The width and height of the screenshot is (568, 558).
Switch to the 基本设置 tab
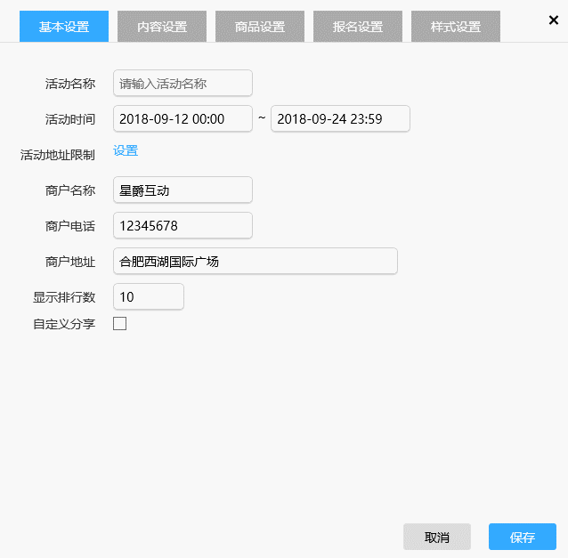tap(64, 27)
